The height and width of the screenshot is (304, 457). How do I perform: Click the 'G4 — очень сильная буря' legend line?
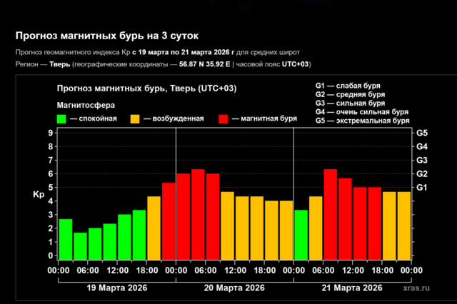point(362,112)
